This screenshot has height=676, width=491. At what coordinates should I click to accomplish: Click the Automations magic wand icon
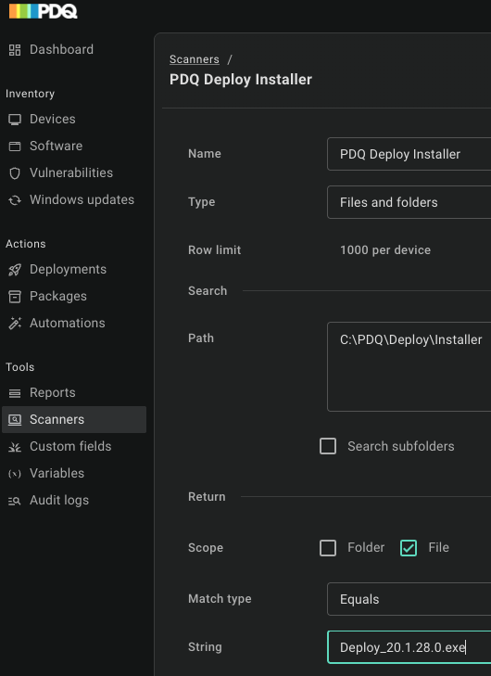[15, 324]
